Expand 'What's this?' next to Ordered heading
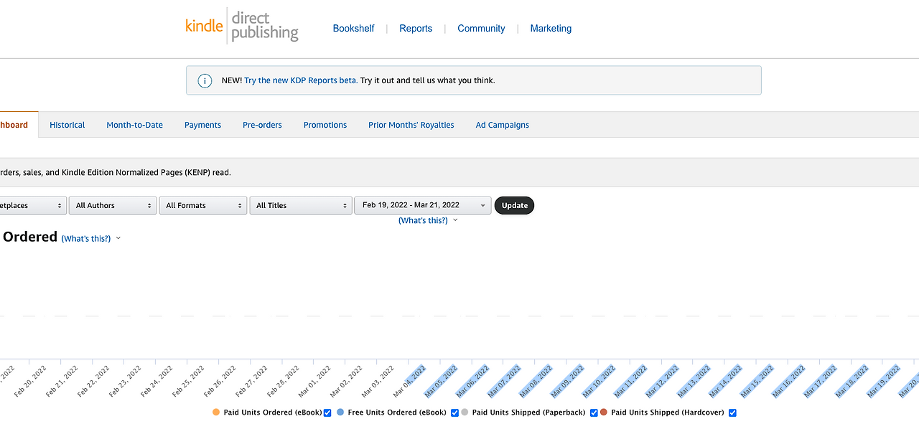This screenshot has width=919, height=429. point(91,238)
